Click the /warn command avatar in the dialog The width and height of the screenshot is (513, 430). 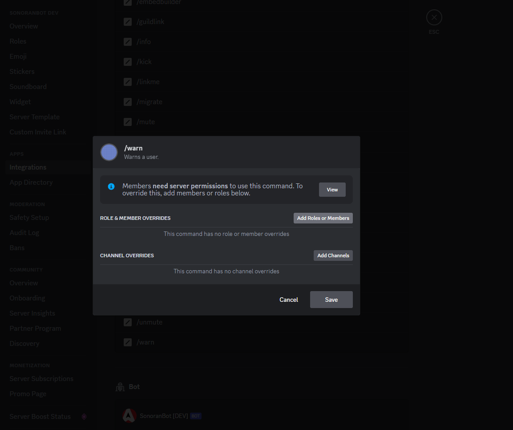click(109, 152)
